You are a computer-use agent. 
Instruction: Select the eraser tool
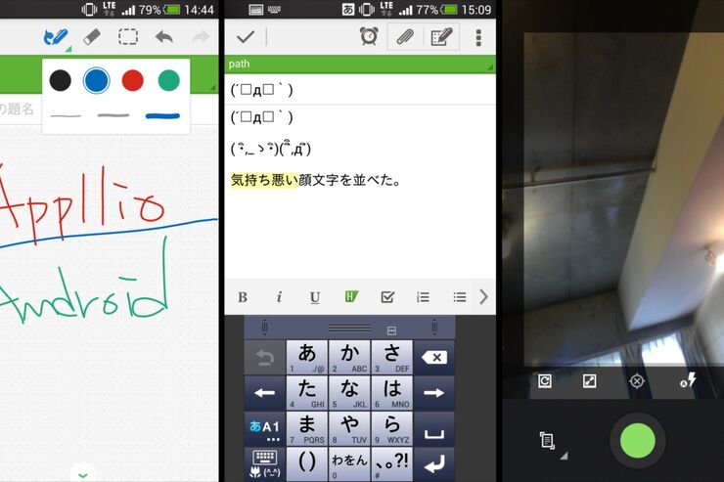pyautogui.click(x=92, y=37)
